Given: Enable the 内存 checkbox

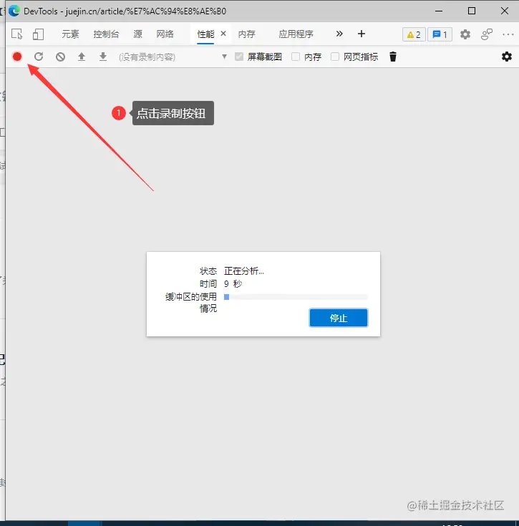Looking at the screenshot, I should pyautogui.click(x=296, y=57).
